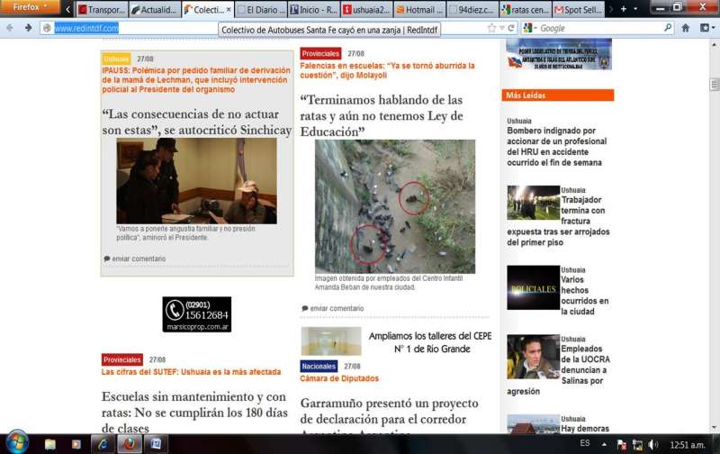
Task: Click the marsicoprop.com.ar phone advertisement banner
Action: [x=196, y=314]
